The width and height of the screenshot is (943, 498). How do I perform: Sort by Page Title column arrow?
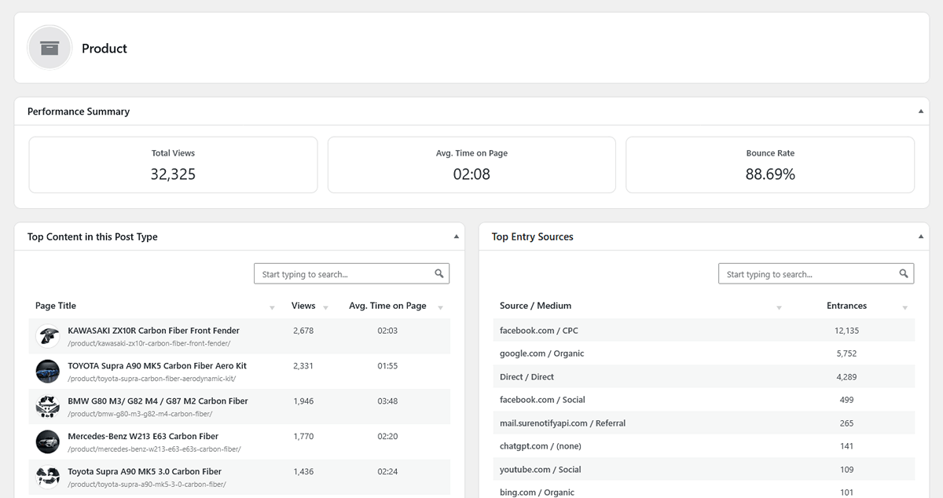(272, 307)
